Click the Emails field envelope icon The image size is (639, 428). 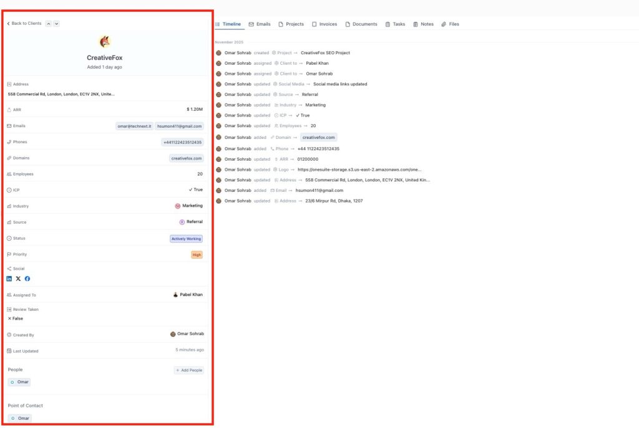(9, 125)
